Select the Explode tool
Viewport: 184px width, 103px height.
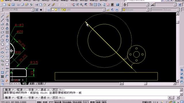(x=7, y=81)
